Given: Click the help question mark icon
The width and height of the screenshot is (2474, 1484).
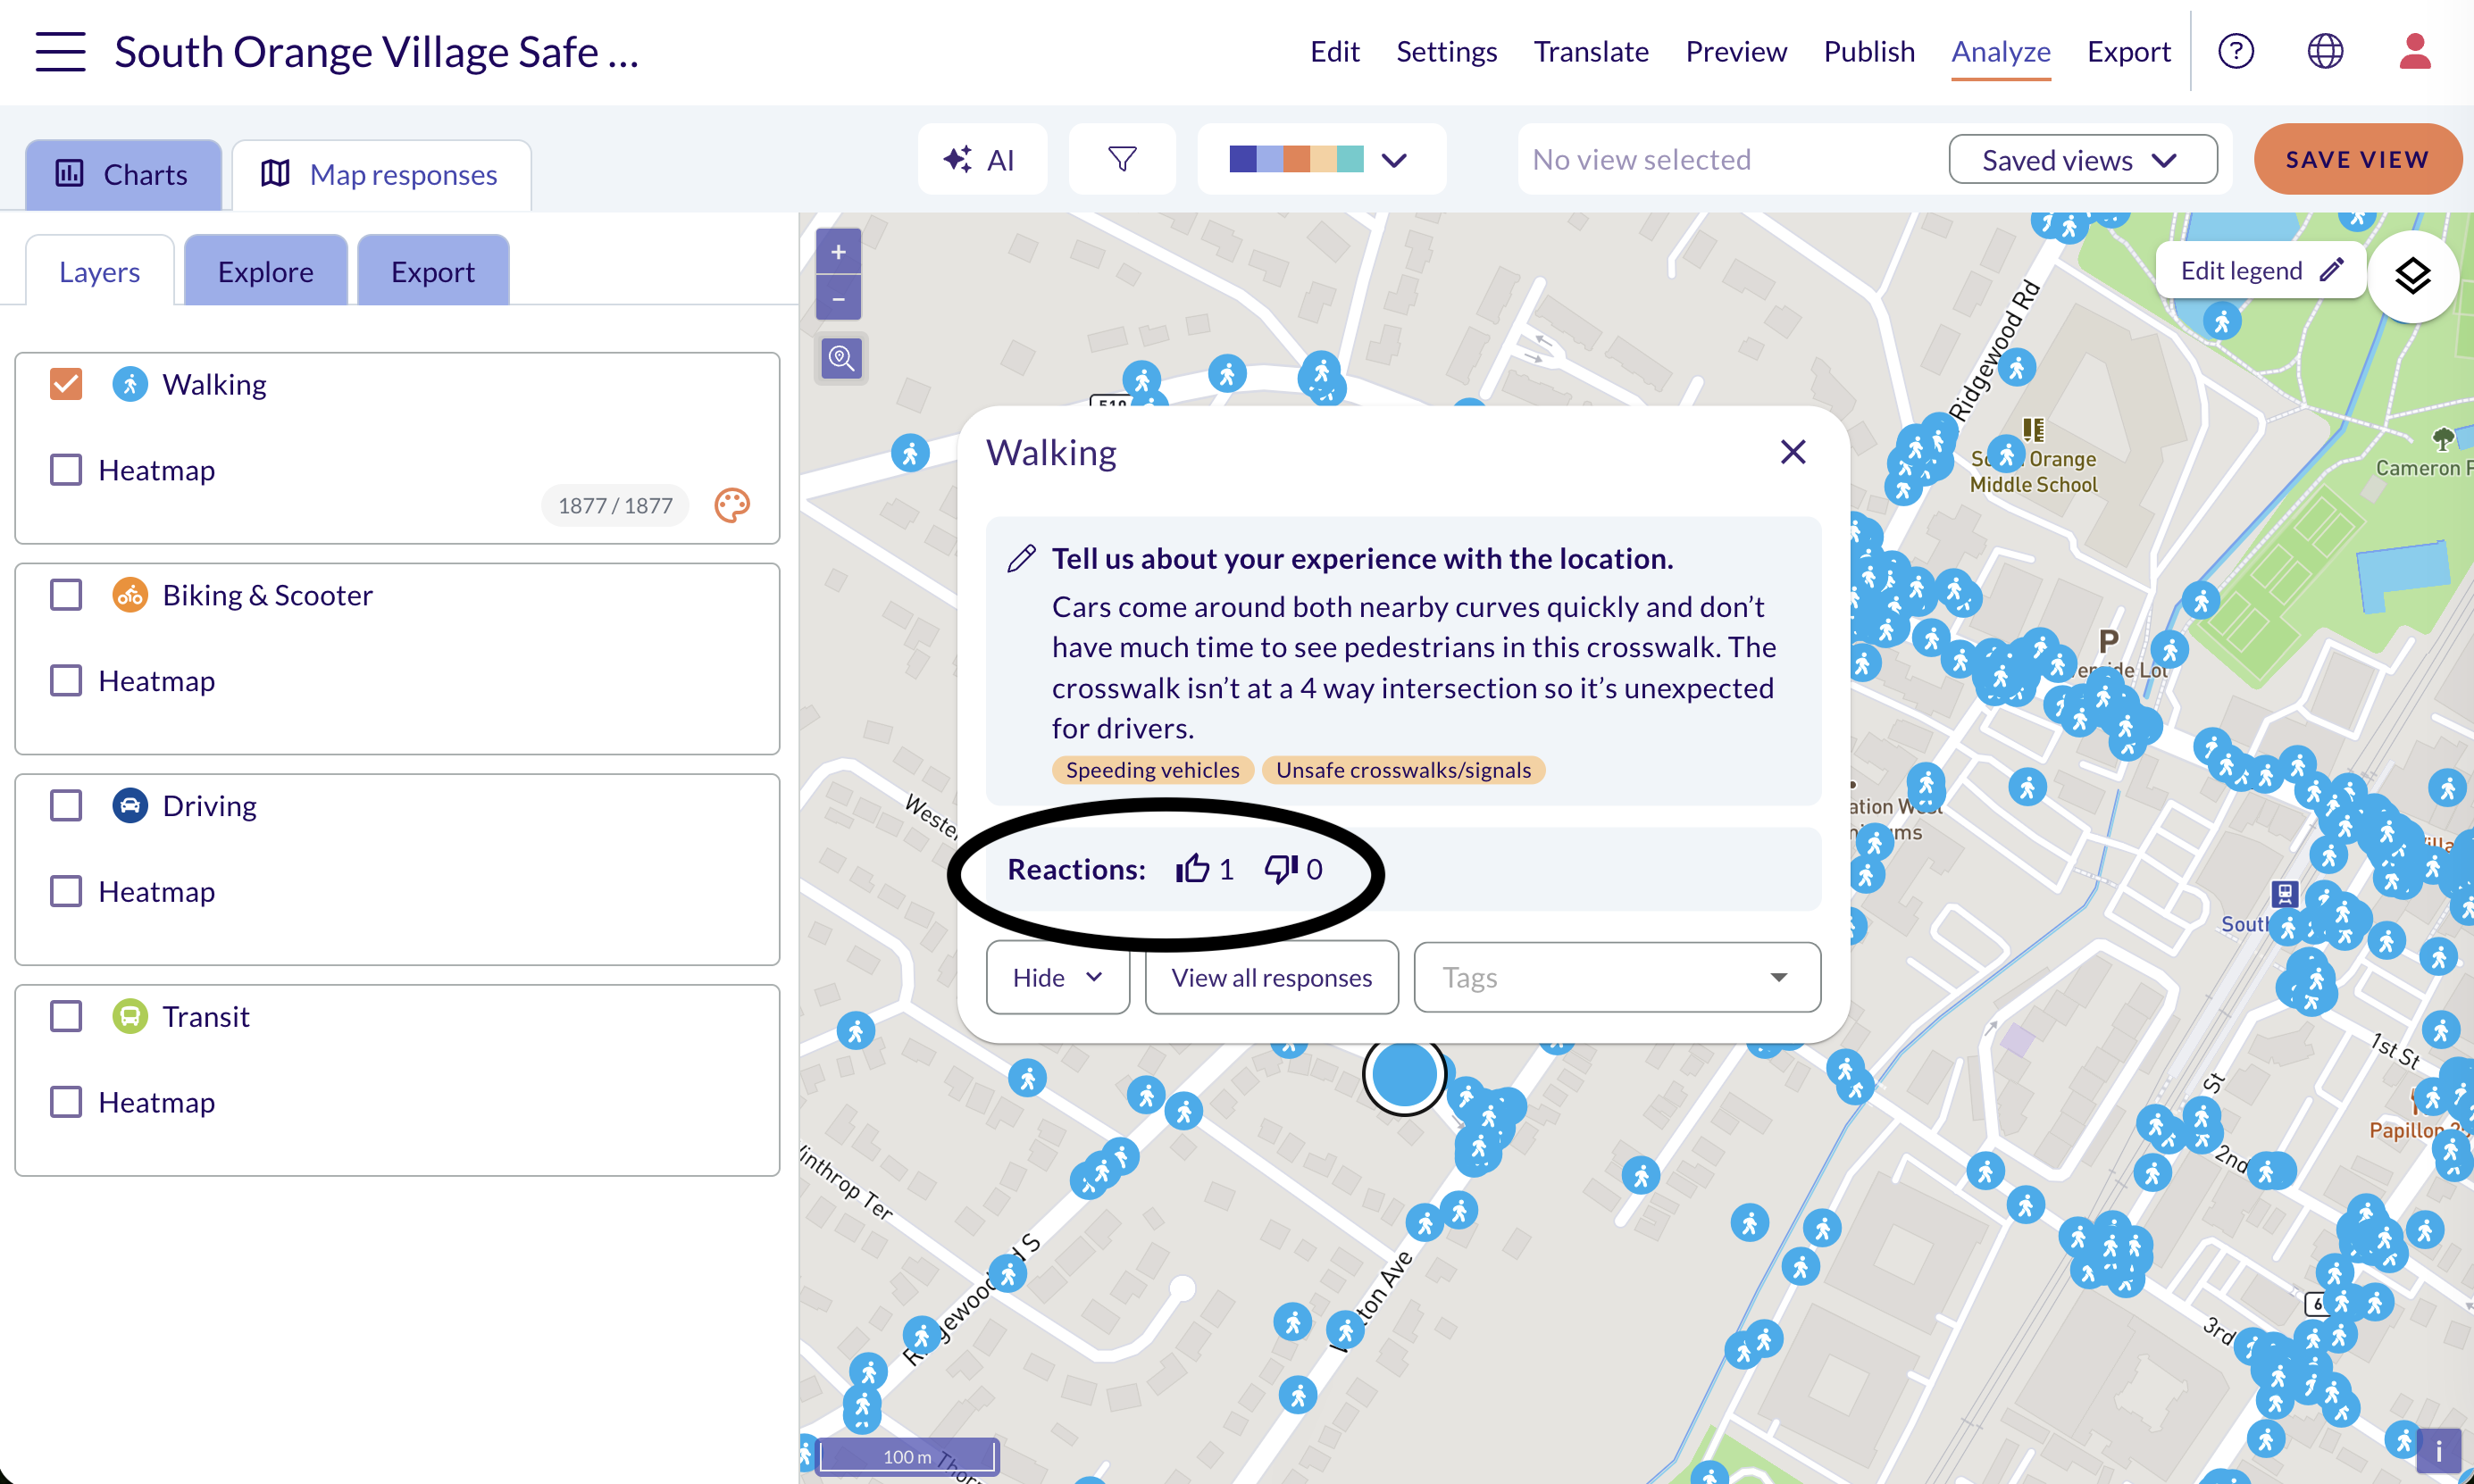Looking at the screenshot, I should pos(2235,51).
